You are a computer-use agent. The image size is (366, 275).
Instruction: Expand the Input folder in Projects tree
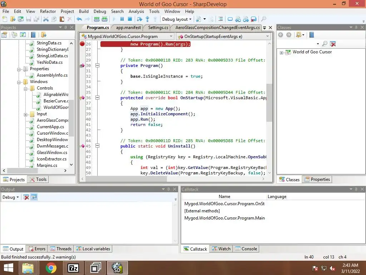(x=25, y=115)
